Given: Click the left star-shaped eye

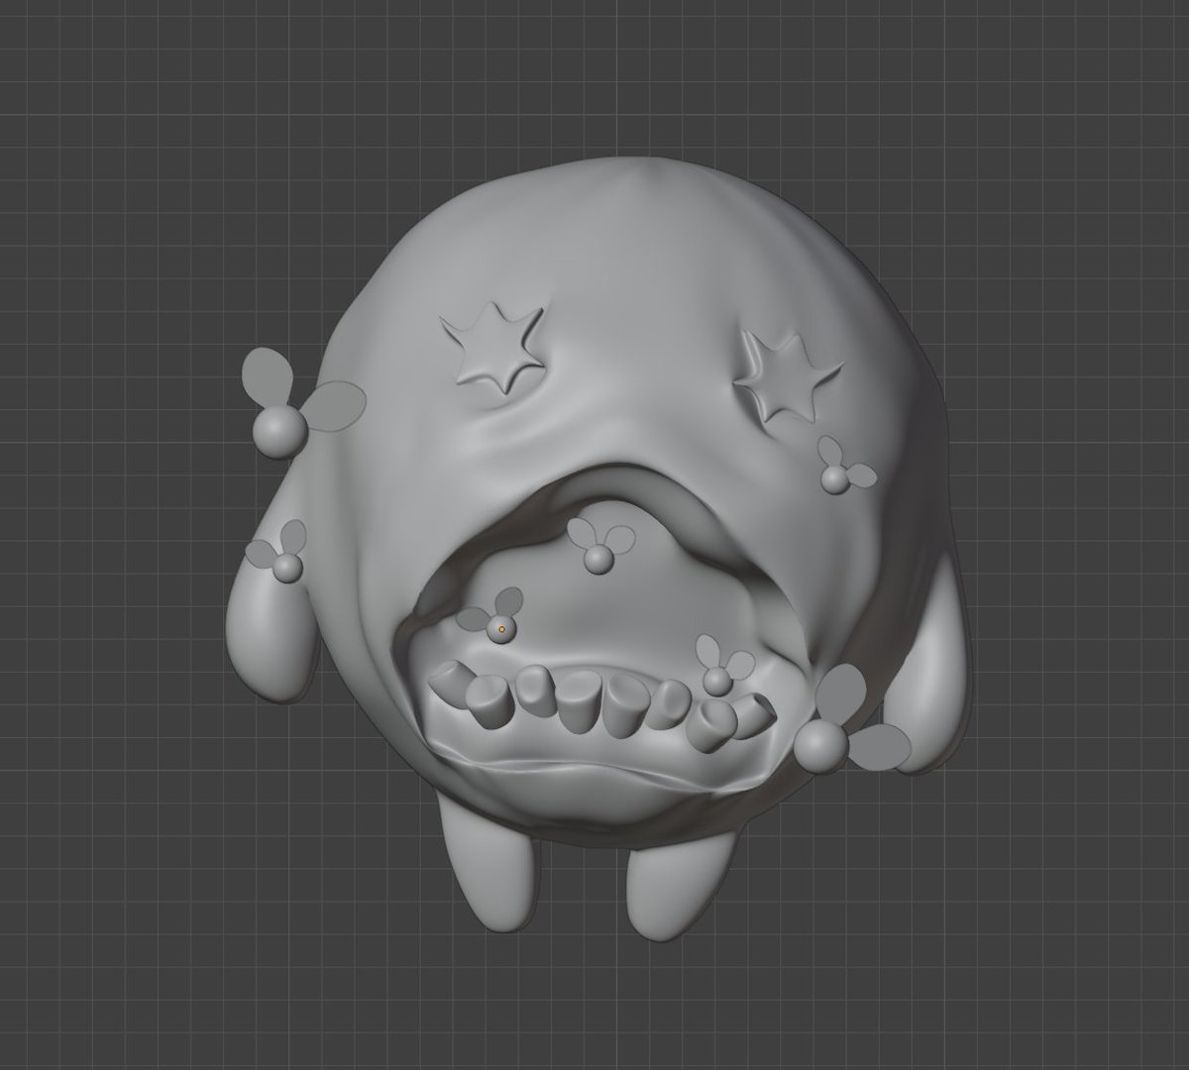Looking at the screenshot, I should (x=492, y=347).
